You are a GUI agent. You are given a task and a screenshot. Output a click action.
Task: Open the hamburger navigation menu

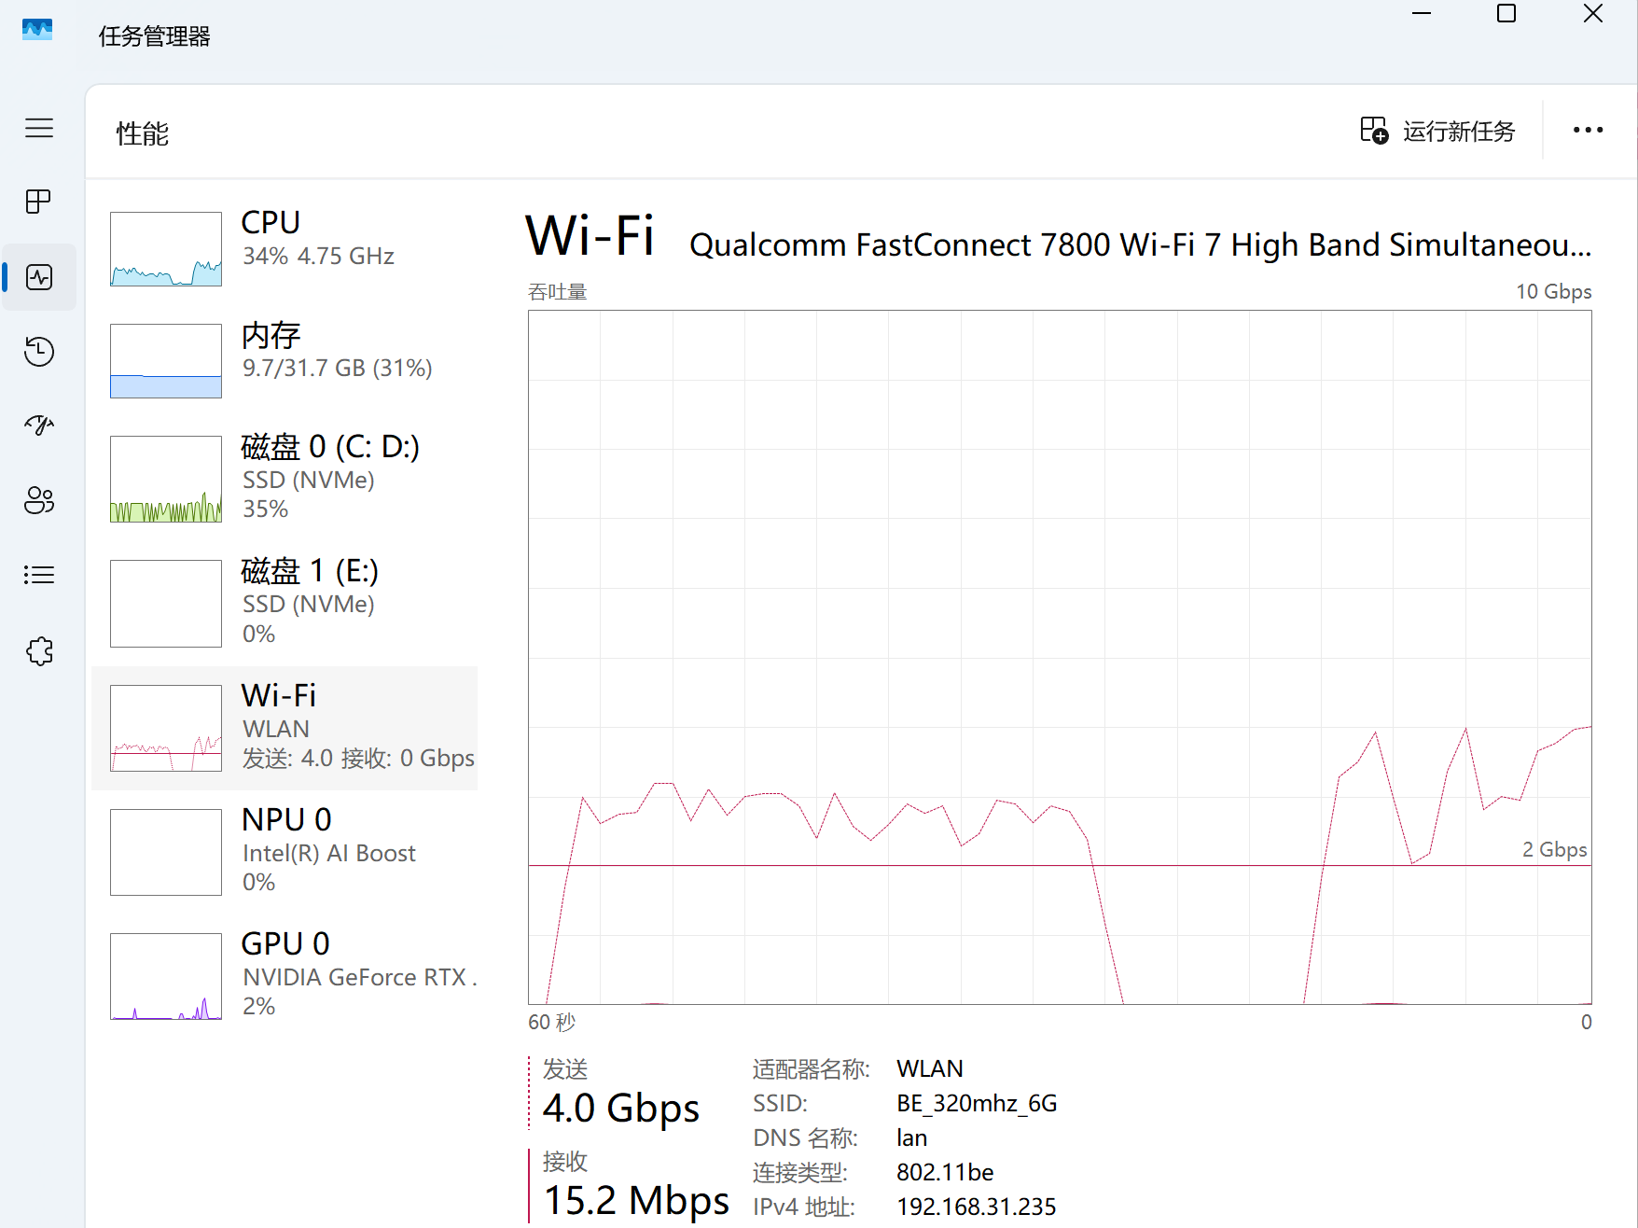click(x=39, y=128)
